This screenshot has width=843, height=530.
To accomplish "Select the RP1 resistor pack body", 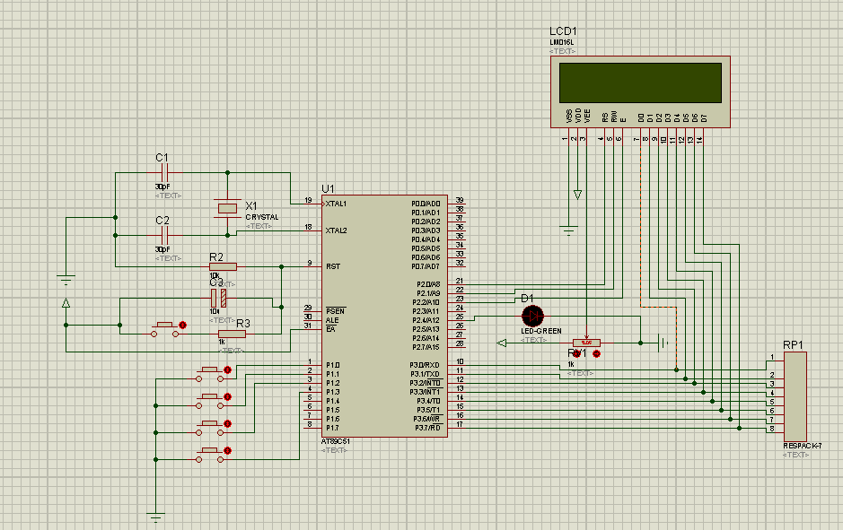I will click(x=795, y=396).
